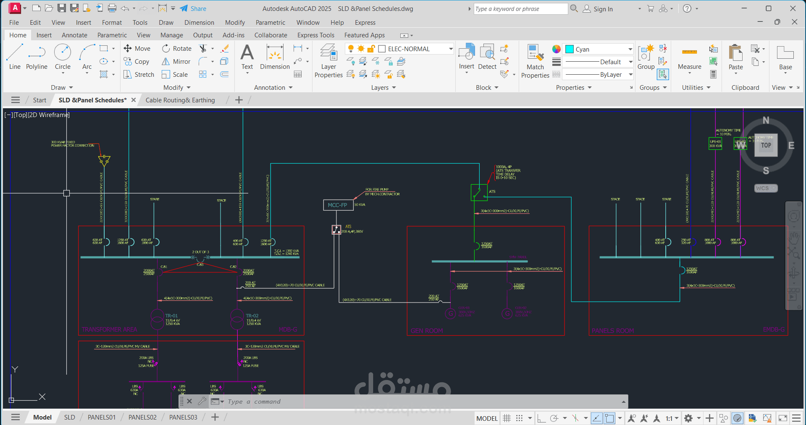Click the cyan color swatch in Properties

coord(570,49)
